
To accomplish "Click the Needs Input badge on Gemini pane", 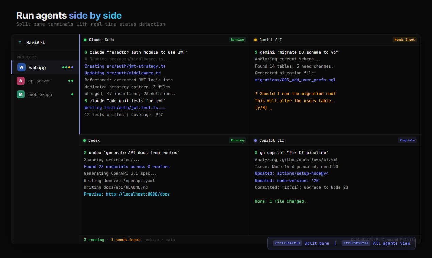I will click(404, 40).
